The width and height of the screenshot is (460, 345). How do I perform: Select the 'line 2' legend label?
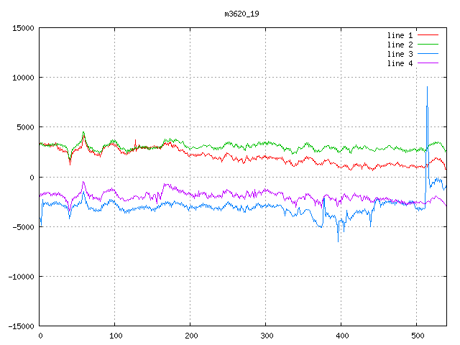pyautogui.click(x=400, y=45)
